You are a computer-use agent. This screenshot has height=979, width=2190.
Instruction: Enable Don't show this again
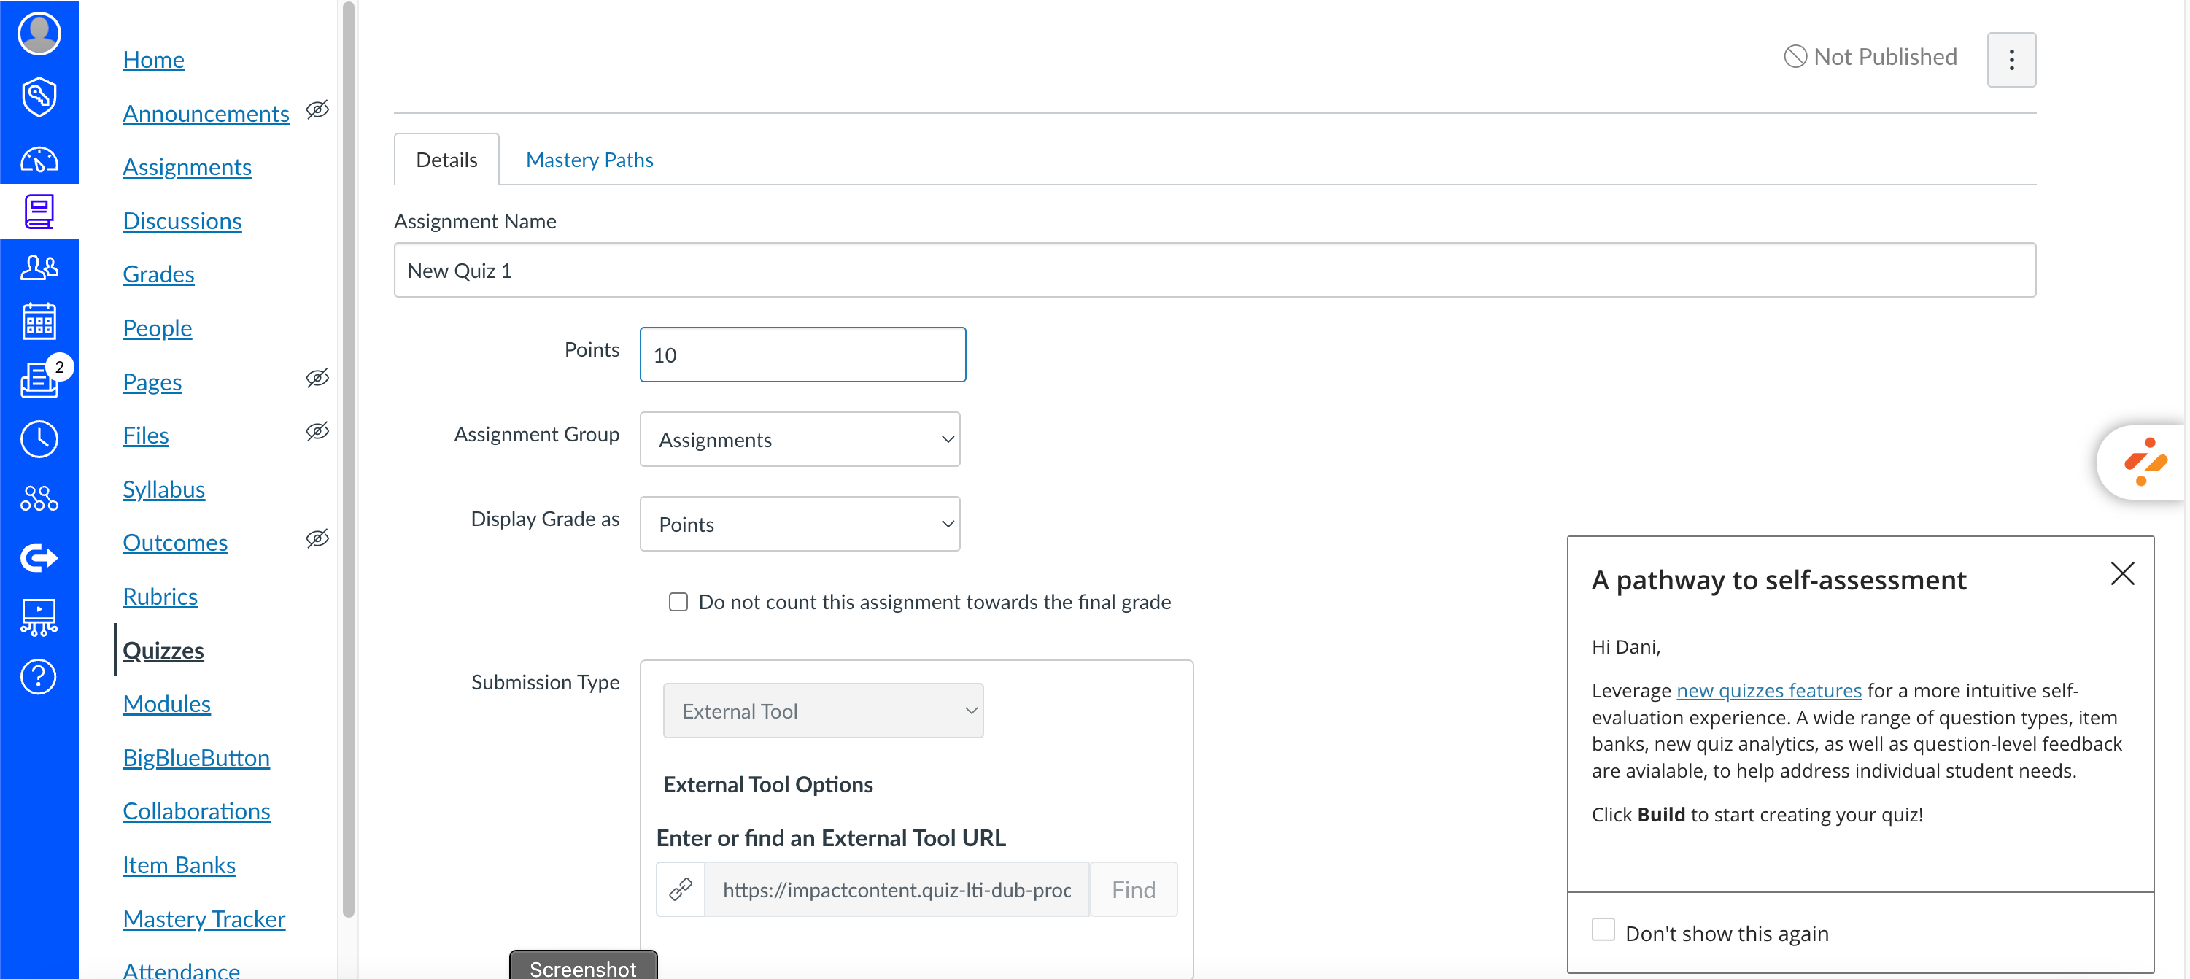click(1603, 929)
